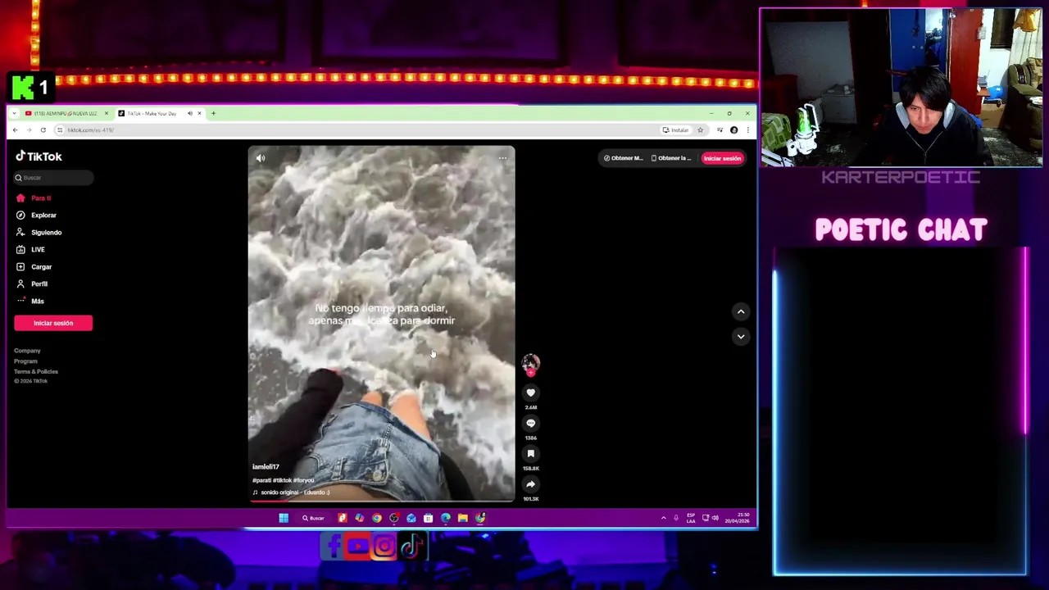Mute the video with the speaker icon
1049x590 pixels.
tap(261, 158)
